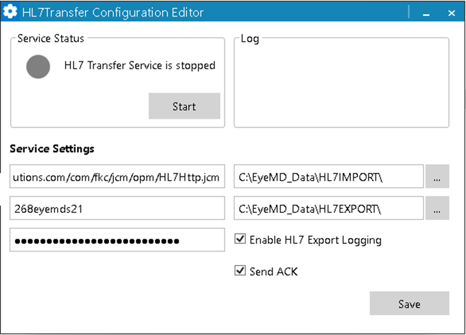
Task: Click the 'HL7 Transfer Service is stopped' text
Action: 139,66
